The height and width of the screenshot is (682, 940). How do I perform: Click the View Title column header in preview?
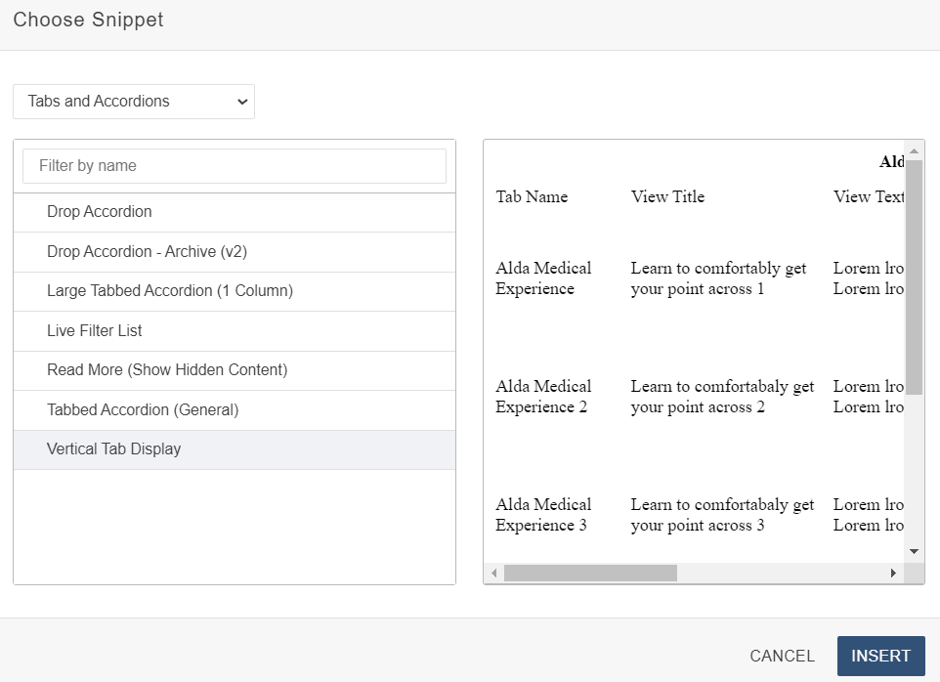[667, 197]
